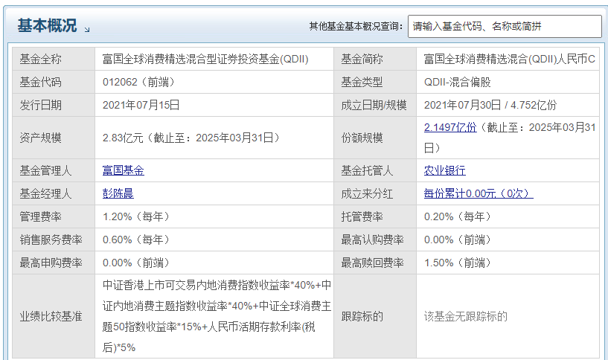Viewport: 608px width, 360px height.
Task: Click the 资产规模 row label
Action: coord(40,138)
